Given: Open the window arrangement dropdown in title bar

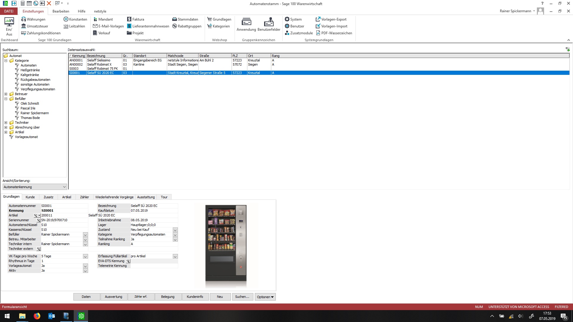Looking at the screenshot, I should (59, 3).
